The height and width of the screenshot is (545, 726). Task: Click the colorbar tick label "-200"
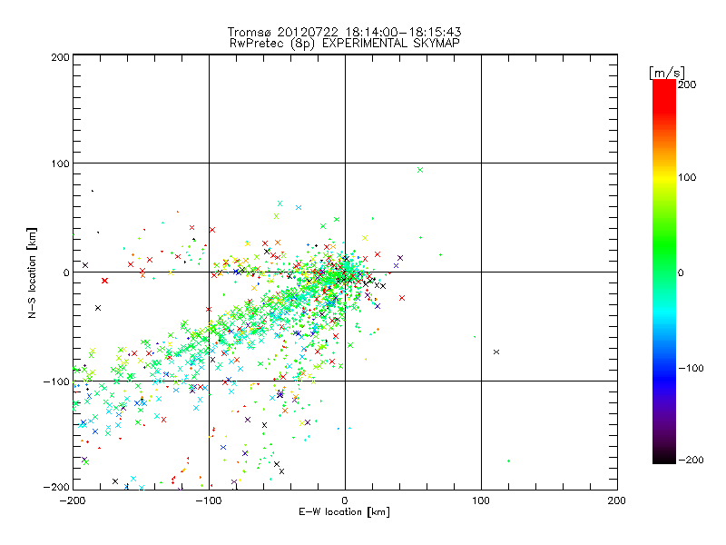tap(692, 460)
